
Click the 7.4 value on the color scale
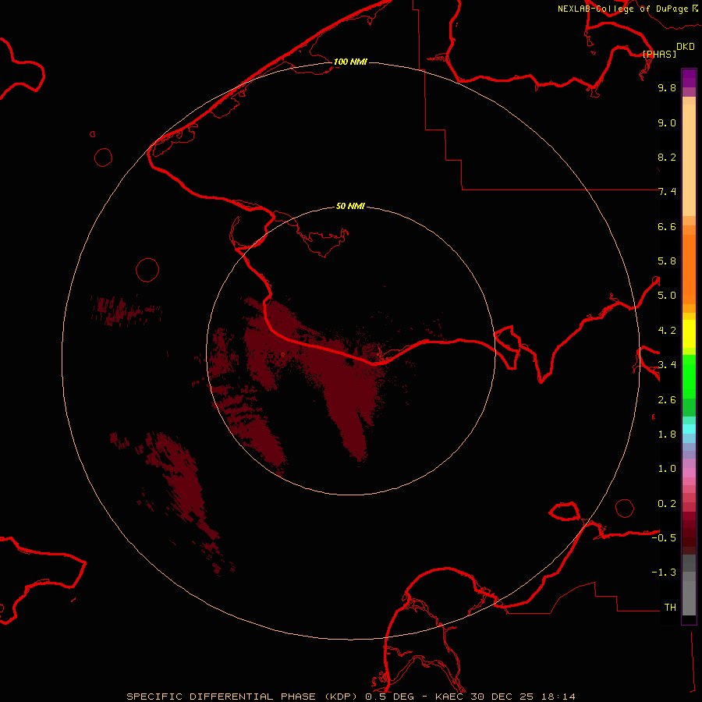coord(667,192)
